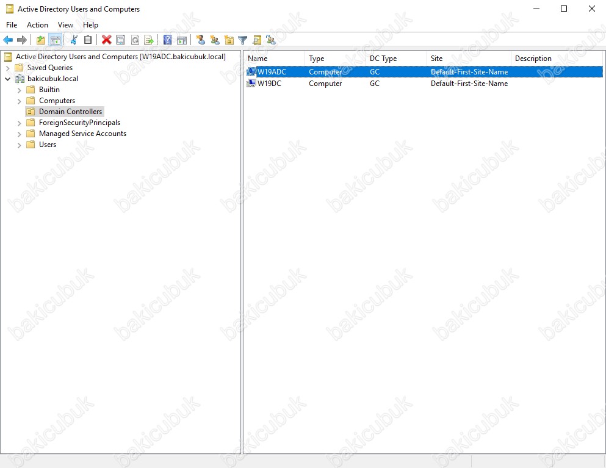
Task: Sort by the Type column header
Action: click(335, 59)
